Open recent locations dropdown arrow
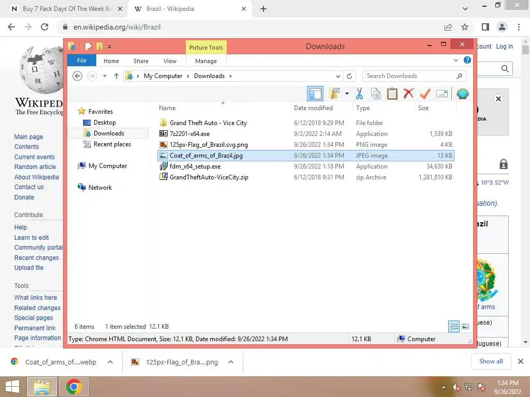Image resolution: width=530 pixels, height=397 pixels. (105, 76)
